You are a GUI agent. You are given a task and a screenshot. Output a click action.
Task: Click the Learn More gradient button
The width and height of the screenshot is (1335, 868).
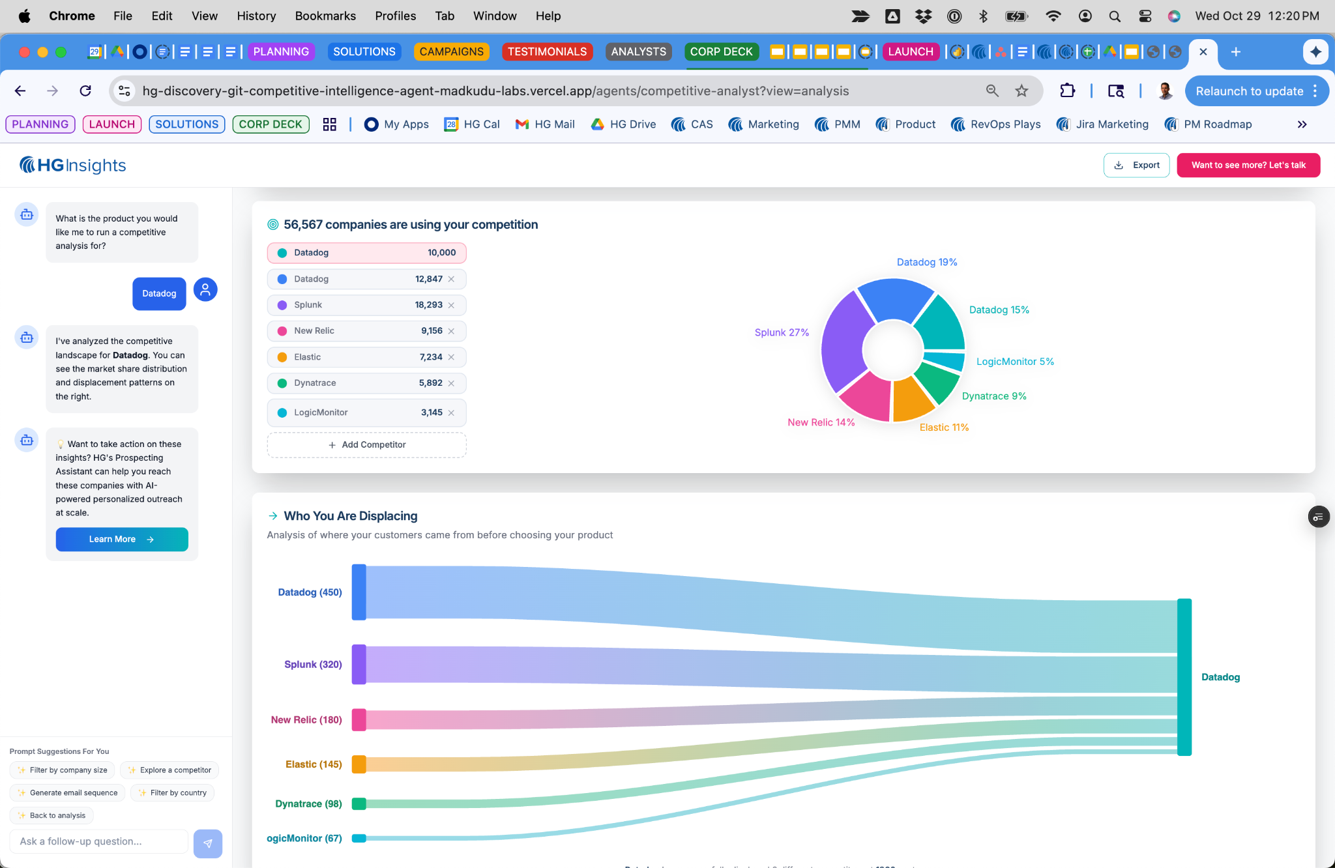[x=122, y=540]
